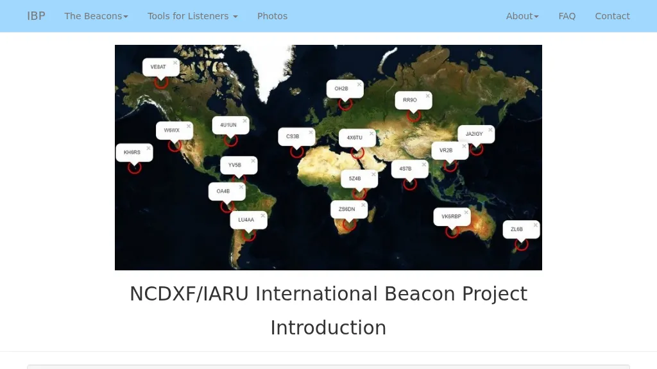Viewport: 657px width, 369px height.
Task: Close the ZS6DN map popup
Action: pyautogui.click(x=363, y=205)
